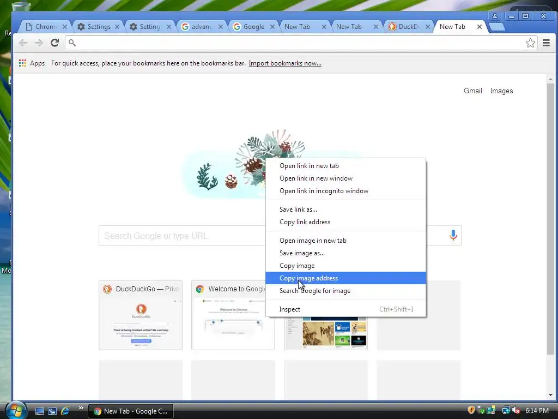Open the third most-visited thumbnail tile
Image resolution: width=558 pixels, height=419 pixels.
point(326,333)
